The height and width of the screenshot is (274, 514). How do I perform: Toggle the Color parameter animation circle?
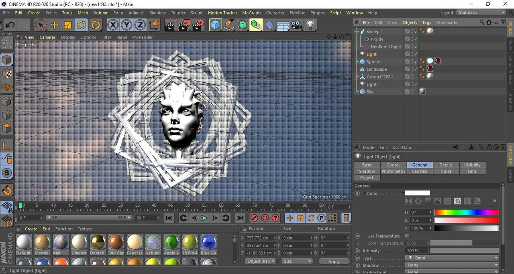357,193
